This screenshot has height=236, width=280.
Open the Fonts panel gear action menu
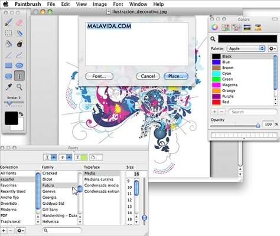click(20, 231)
